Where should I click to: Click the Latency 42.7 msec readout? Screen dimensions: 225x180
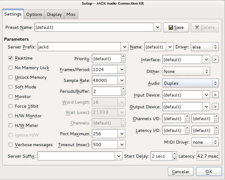pyautogui.click(x=208, y=156)
